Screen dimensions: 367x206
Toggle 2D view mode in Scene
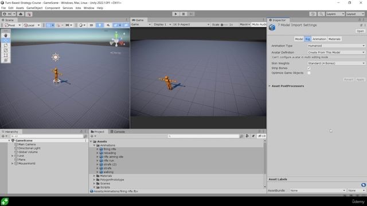coord(91,25)
